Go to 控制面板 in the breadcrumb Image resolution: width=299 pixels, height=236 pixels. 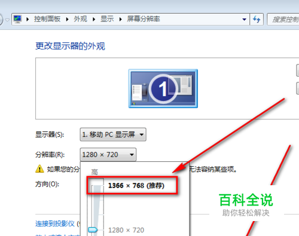tap(47, 19)
